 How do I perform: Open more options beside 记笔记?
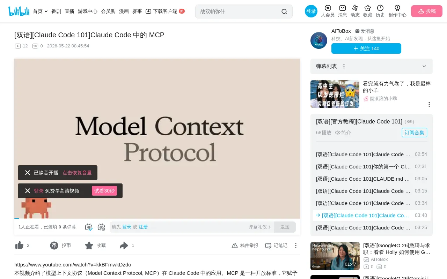(x=296, y=246)
